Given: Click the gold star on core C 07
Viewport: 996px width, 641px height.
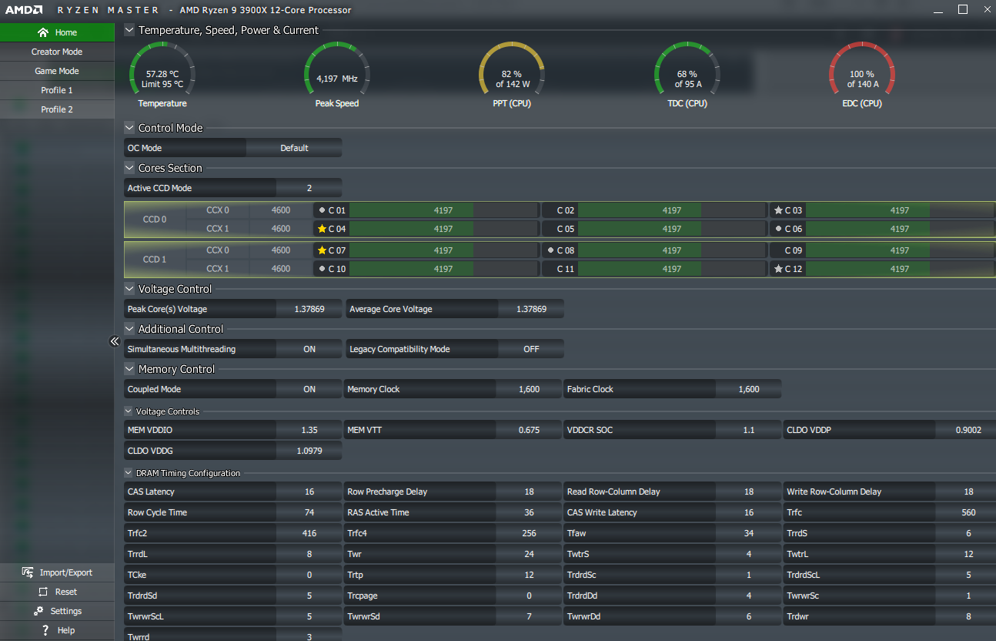Looking at the screenshot, I should click(322, 250).
